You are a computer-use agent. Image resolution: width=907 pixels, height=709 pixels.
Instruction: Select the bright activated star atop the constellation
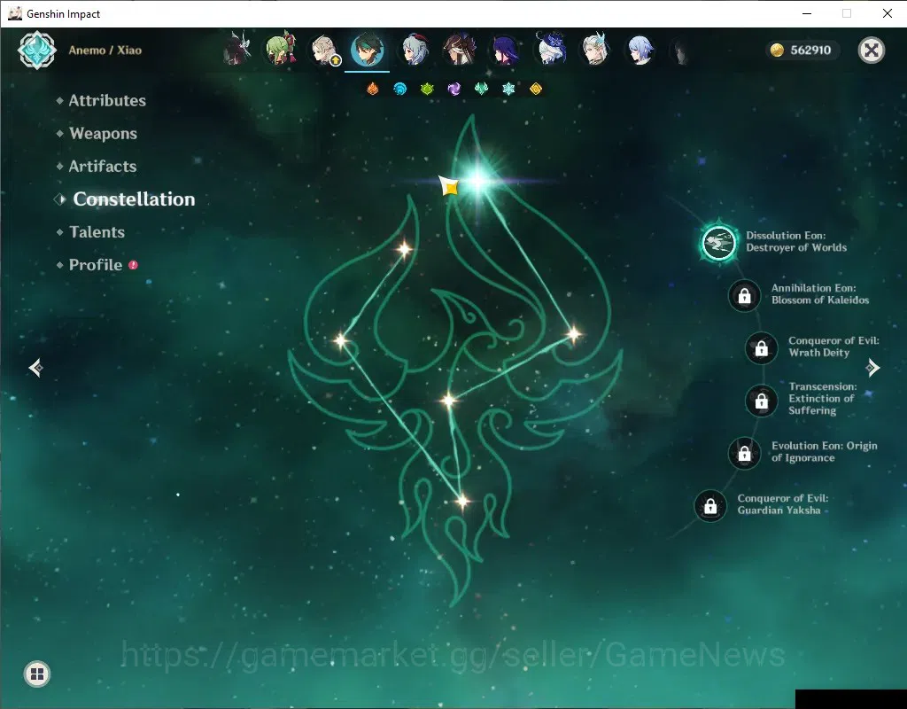click(x=478, y=181)
